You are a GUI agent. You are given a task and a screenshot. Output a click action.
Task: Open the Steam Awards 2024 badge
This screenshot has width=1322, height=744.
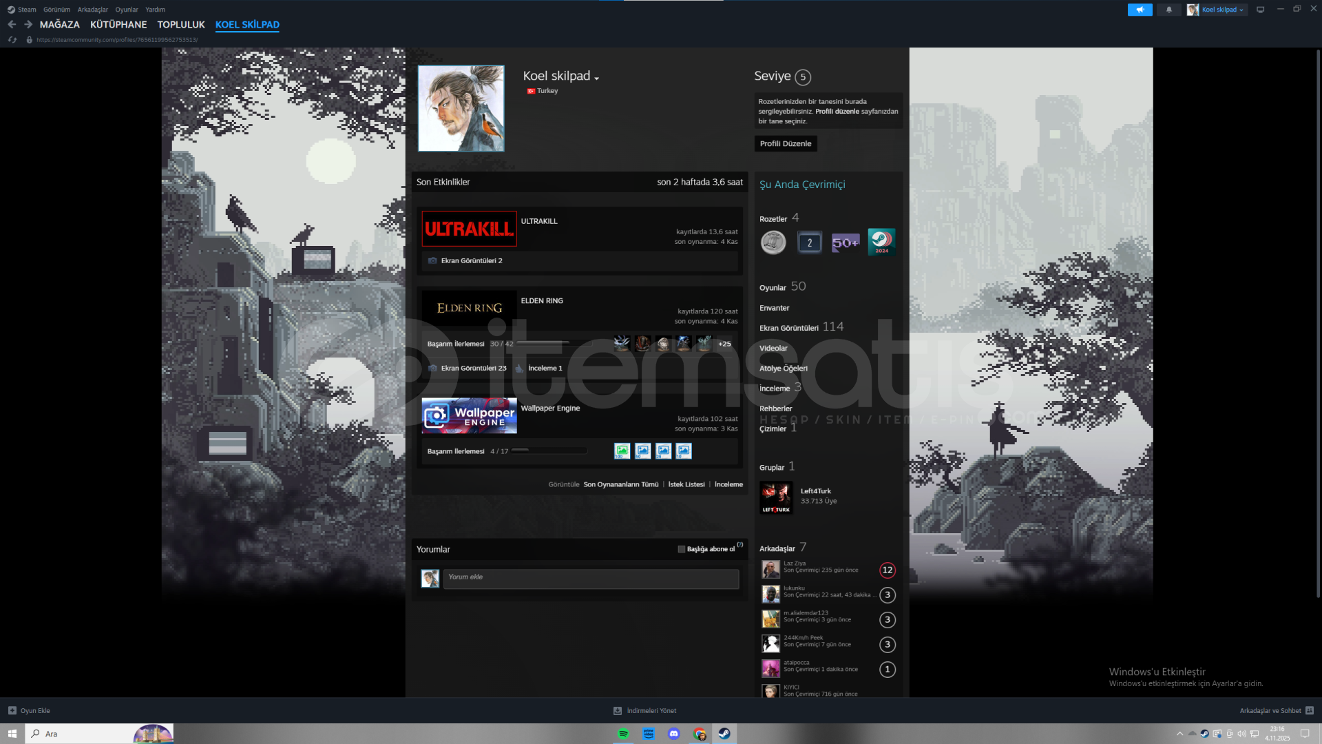pyautogui.click(x=881, y=242)
